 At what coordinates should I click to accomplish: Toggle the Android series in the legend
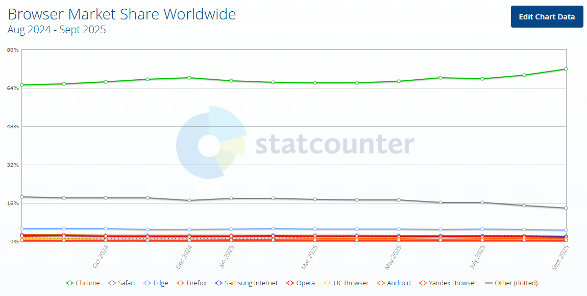pyautogui.click(x=380, y=283)
